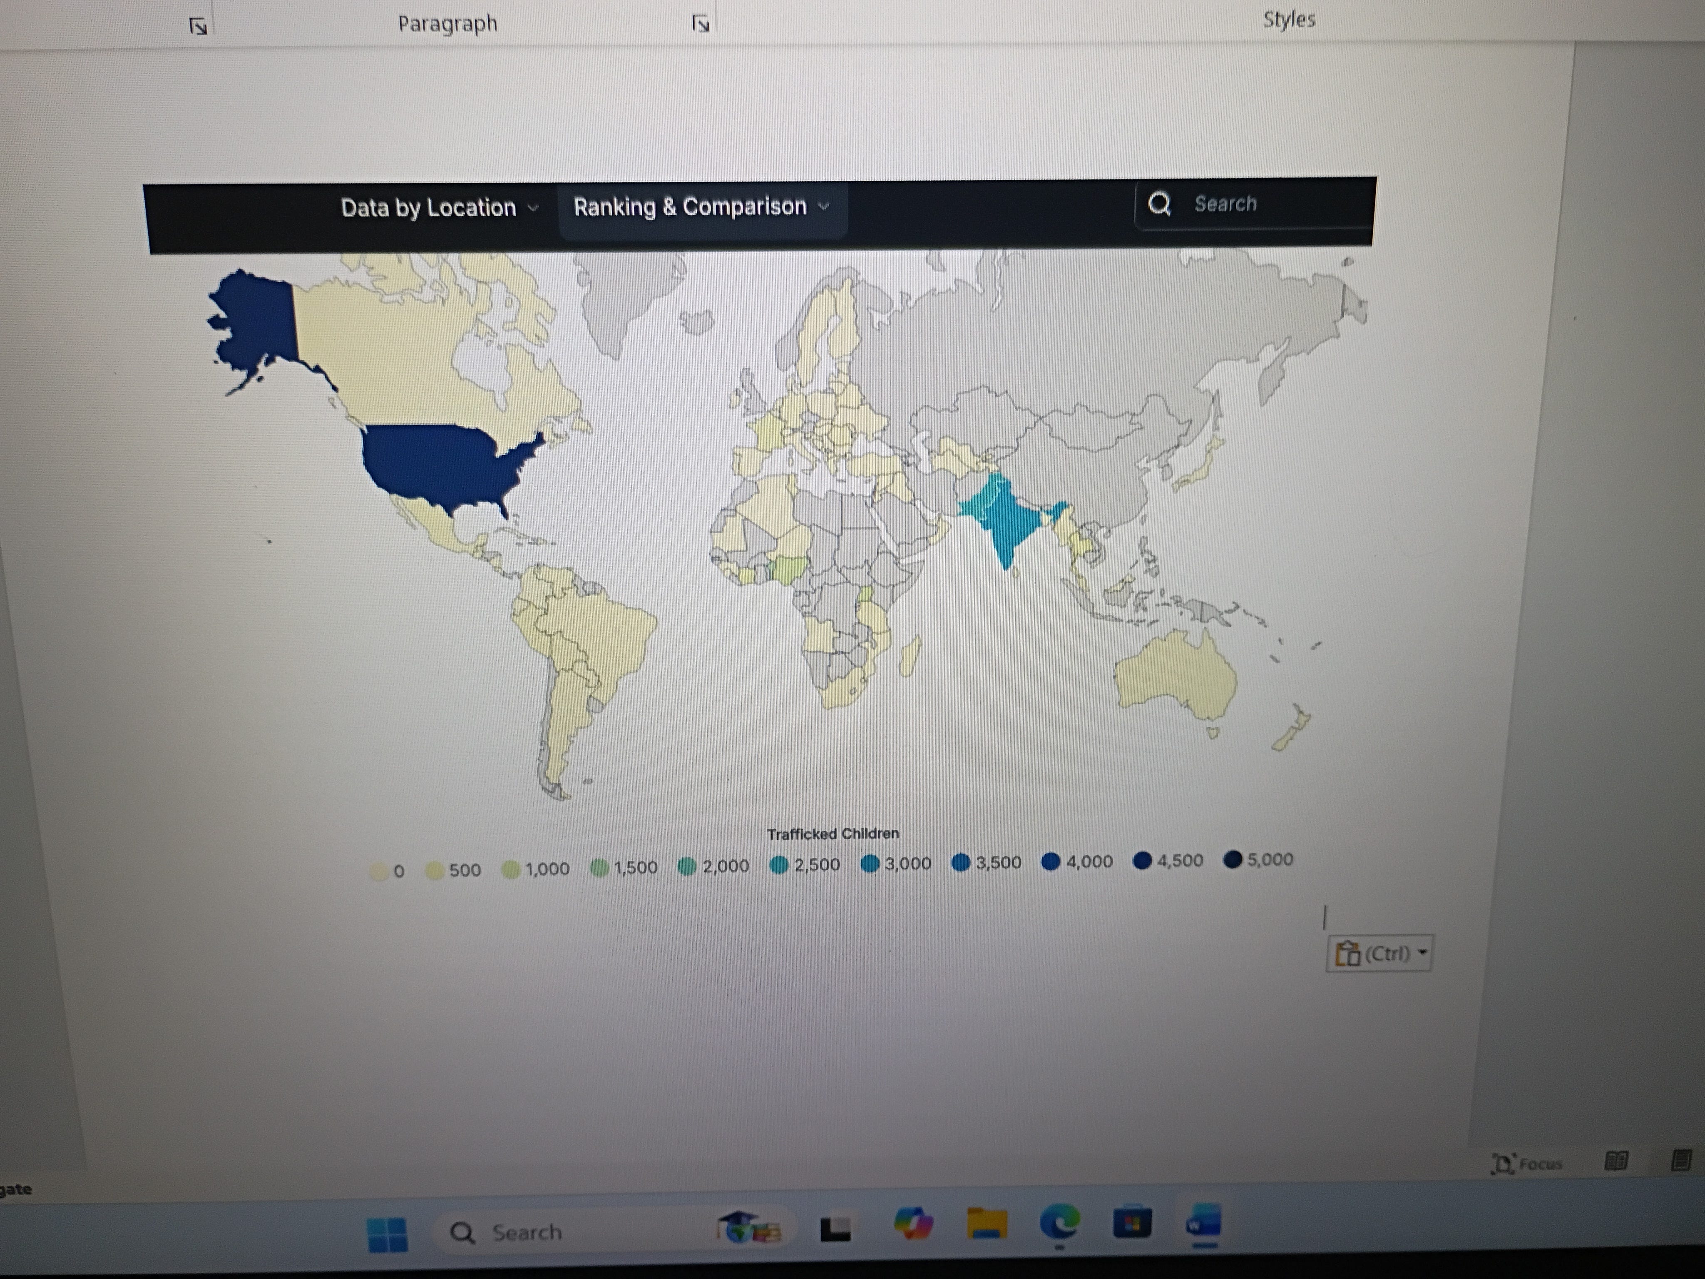The image size is (1705, 1279).
Task: Open the Paste Options (Ctrl) dropdown
Action: tap(1380, 954)
